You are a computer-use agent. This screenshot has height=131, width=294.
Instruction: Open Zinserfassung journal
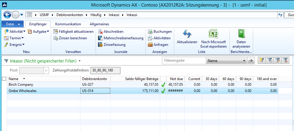[101, 45]
